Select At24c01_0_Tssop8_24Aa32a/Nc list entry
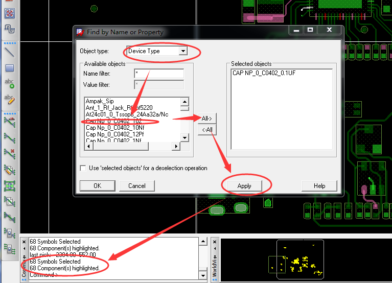Image resolution: width=392 pixels, height=283 pixels. (127, 114)
